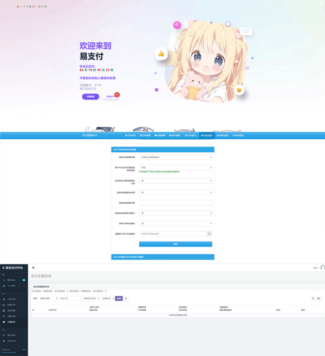Click the refresh icon next to the search button
325x356 pixels.
coord(126,299)
